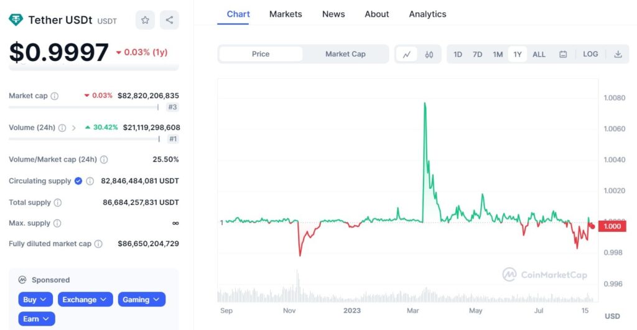Image resolution: width=637 pixels, height=330 pixels.
Task: Toggle LOG scale on chart
Action: [590, 54]
